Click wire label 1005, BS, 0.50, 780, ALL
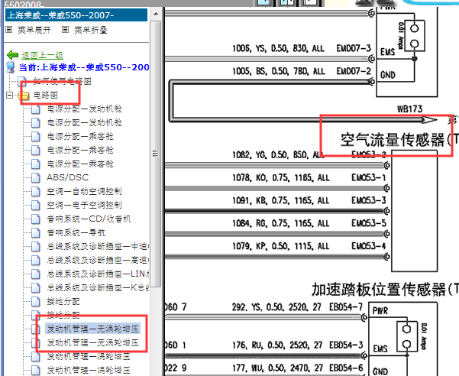The height and width of the screenshot is (376, 459). 279,71
